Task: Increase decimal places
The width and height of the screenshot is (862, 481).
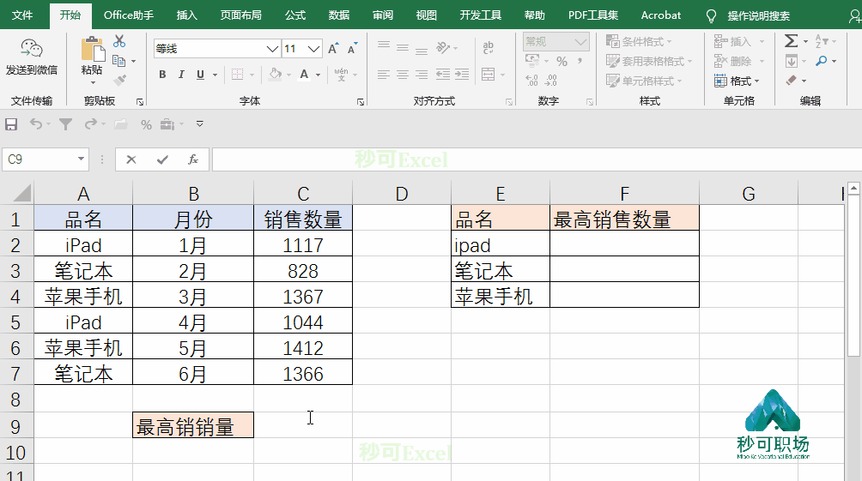Action: (x=531, y=81)
